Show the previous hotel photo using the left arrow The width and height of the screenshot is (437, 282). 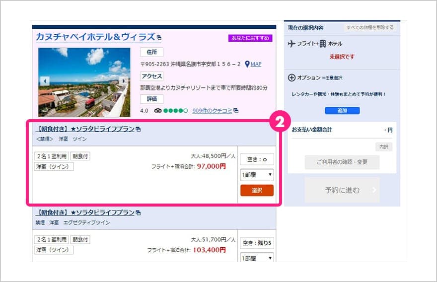45,81
